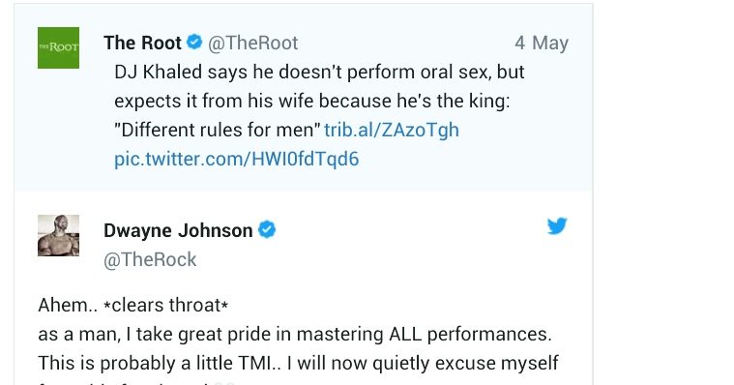
Task: Click the 'This is probably a little TMI' line
Action: pyautogui.click(x=298, y=363)
